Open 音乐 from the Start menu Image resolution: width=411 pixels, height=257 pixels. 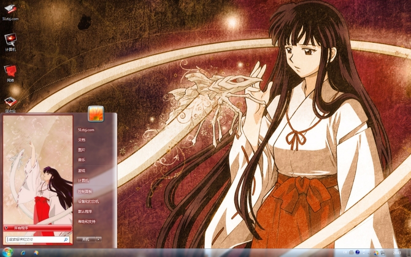(x=82, y=160)
